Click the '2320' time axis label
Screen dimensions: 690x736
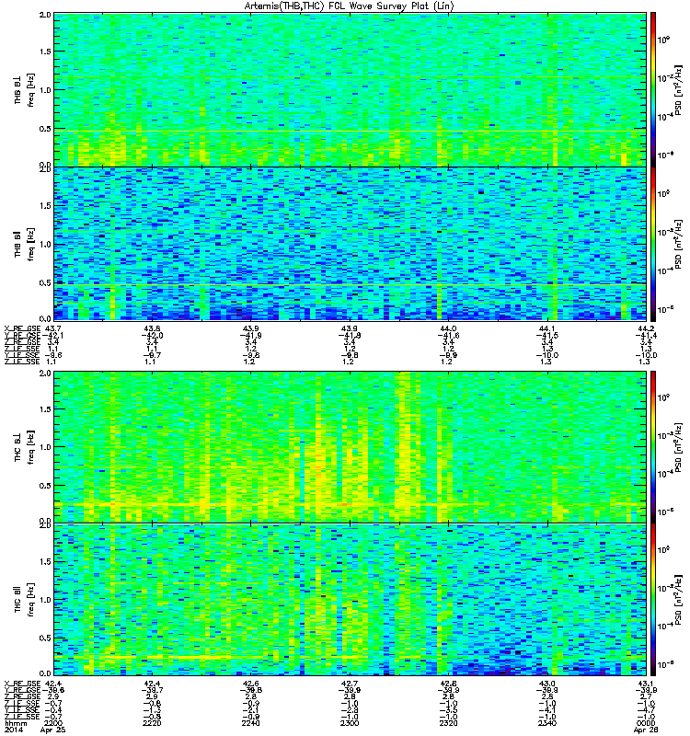(448, 723)
